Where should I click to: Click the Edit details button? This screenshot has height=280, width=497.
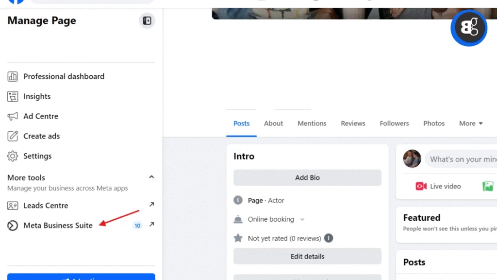point(307,256)
